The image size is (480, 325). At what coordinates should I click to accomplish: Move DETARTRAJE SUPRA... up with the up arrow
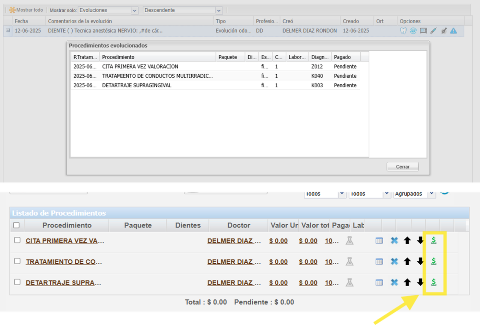point(407,283)
